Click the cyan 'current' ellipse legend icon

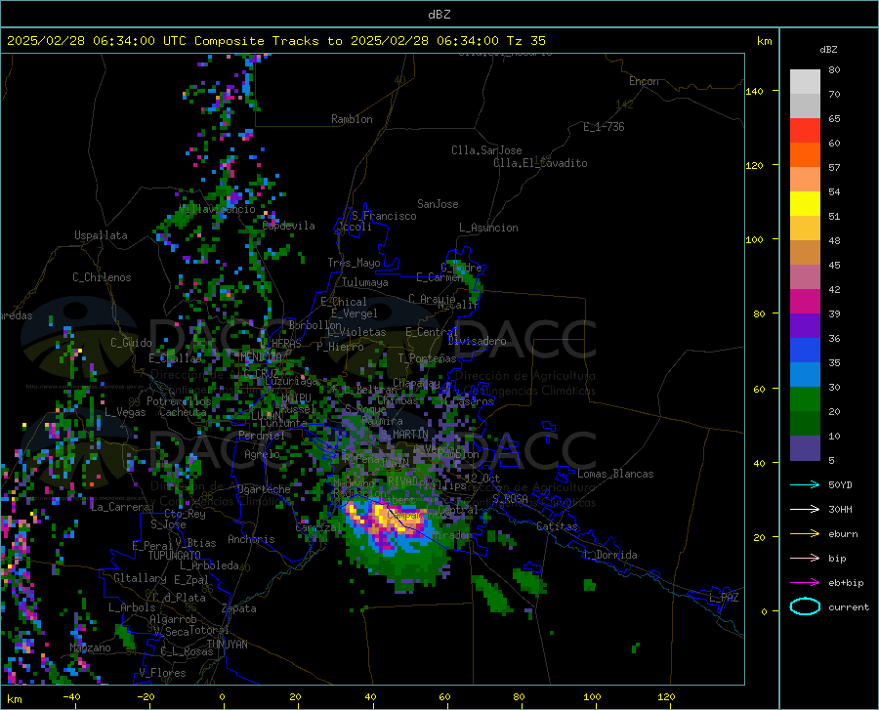tap(805, 606)
